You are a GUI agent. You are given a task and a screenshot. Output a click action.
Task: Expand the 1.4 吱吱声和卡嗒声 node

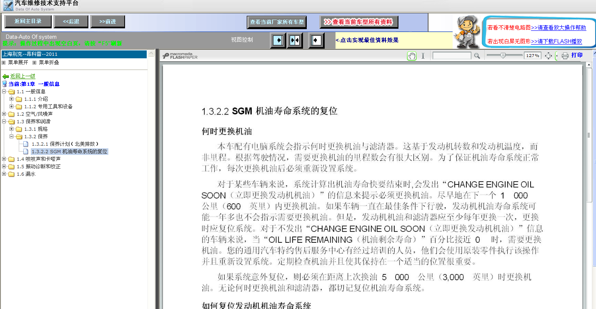point(4,159)
